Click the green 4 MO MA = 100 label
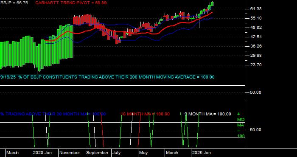Image resolution: width=297 pixels, height=157 pixels. (241, 125)
